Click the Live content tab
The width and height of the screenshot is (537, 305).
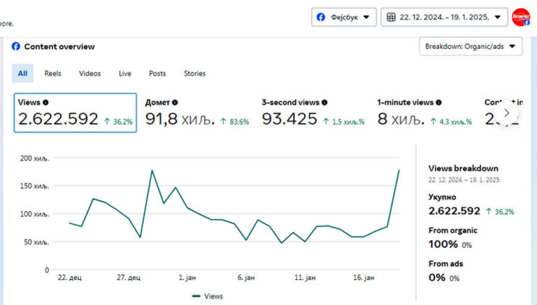125,73
